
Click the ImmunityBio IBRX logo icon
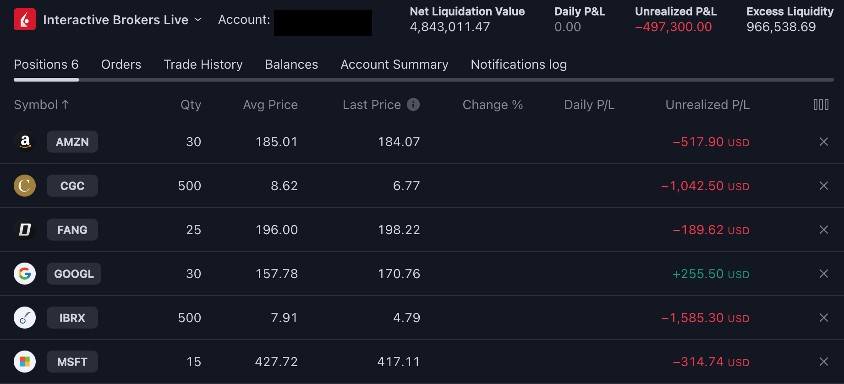coord(25,318)
